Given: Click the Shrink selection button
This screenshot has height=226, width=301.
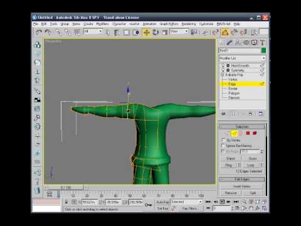Looking at the screenshot, I should pos(231,158).
